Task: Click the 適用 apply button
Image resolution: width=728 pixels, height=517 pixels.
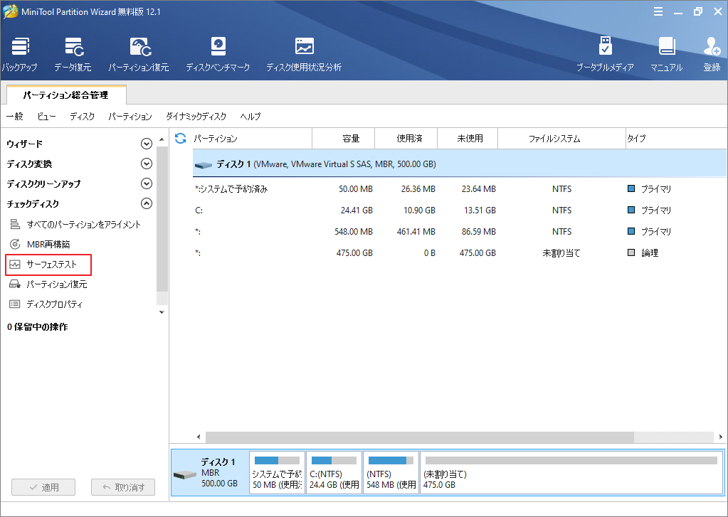Action: [43, 487]
